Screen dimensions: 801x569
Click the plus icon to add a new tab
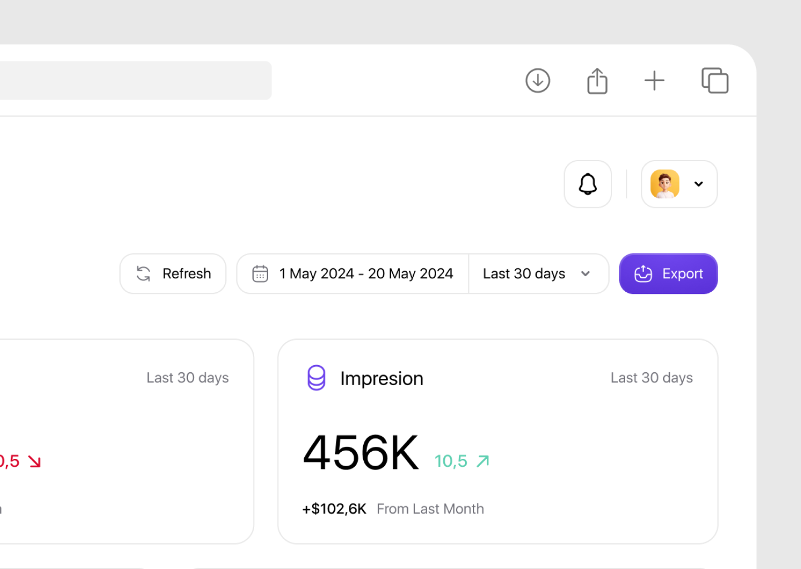pyautogui.click(x=654, y=81)
